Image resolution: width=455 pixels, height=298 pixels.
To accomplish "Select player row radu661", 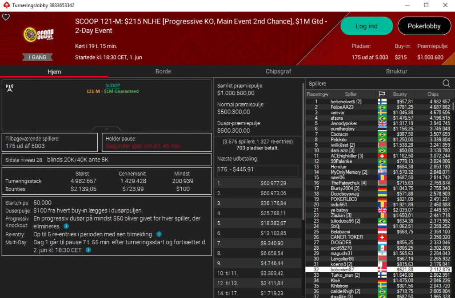I will [x=378, y=205].
